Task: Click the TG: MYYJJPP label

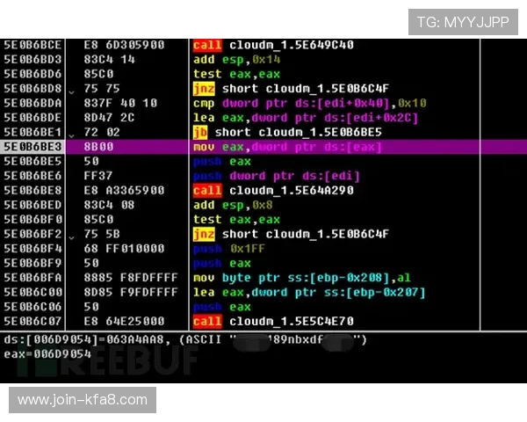Action: tap(462, 22)
